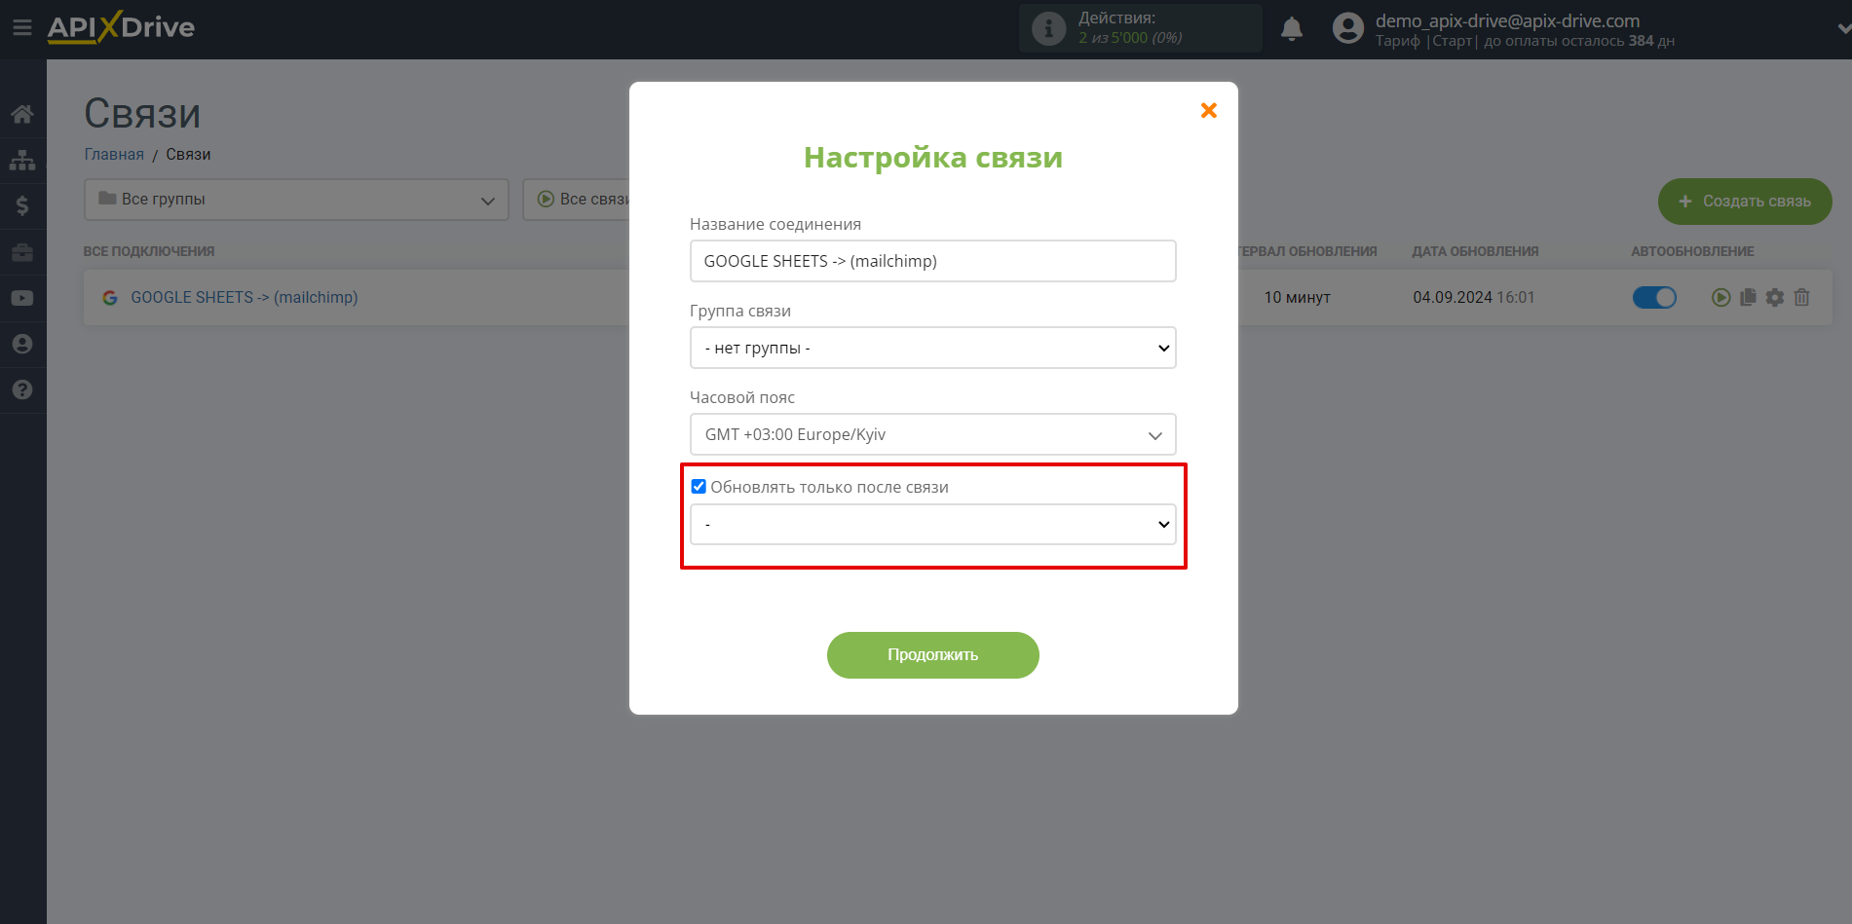Click the Создать связь button
The height and width of the screenshot is (924, 1852).
point(1745,202)
